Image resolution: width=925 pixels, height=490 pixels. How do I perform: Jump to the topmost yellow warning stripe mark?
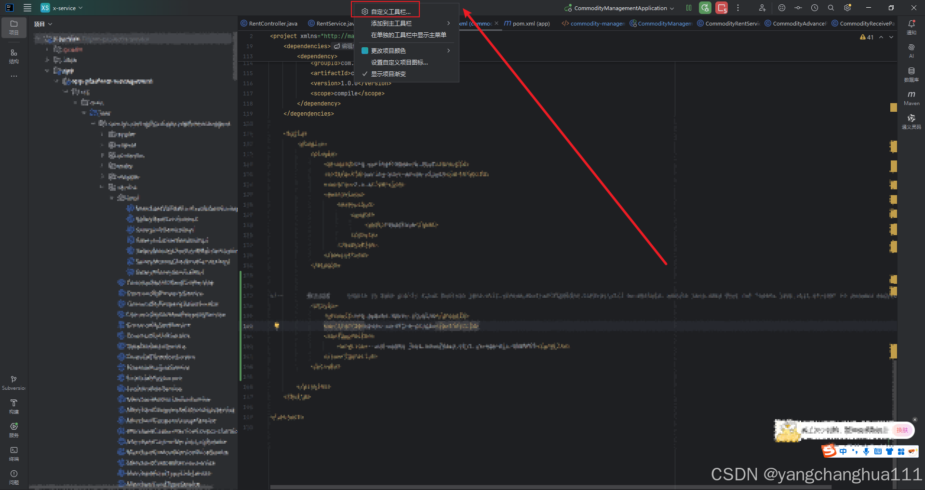pyautogui.click(x=893, y=107)
